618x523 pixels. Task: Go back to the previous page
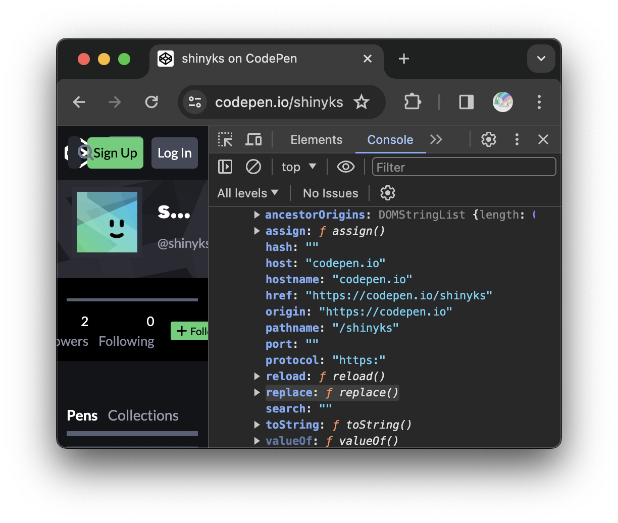(79, 102)
